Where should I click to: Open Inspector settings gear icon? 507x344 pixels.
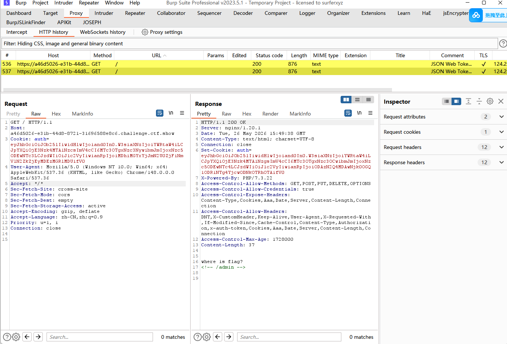coord(490,101)
